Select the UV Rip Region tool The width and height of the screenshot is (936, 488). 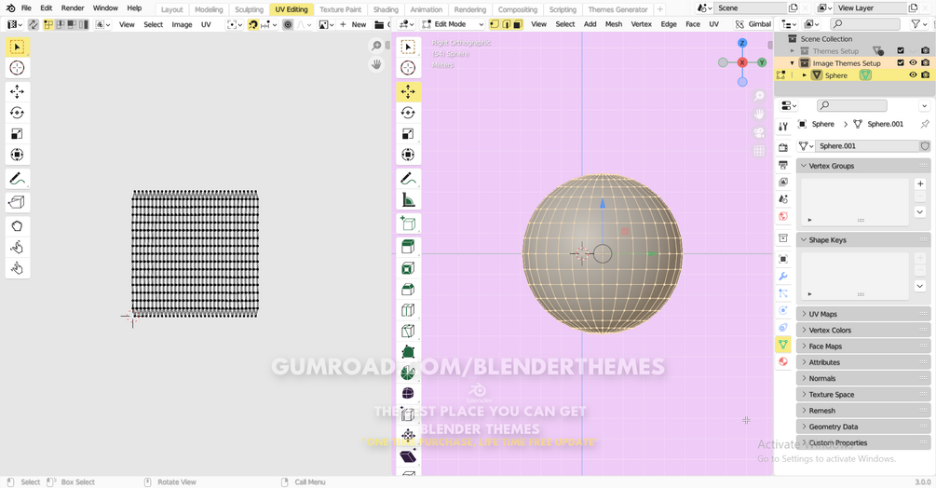(x=18, y=202)
